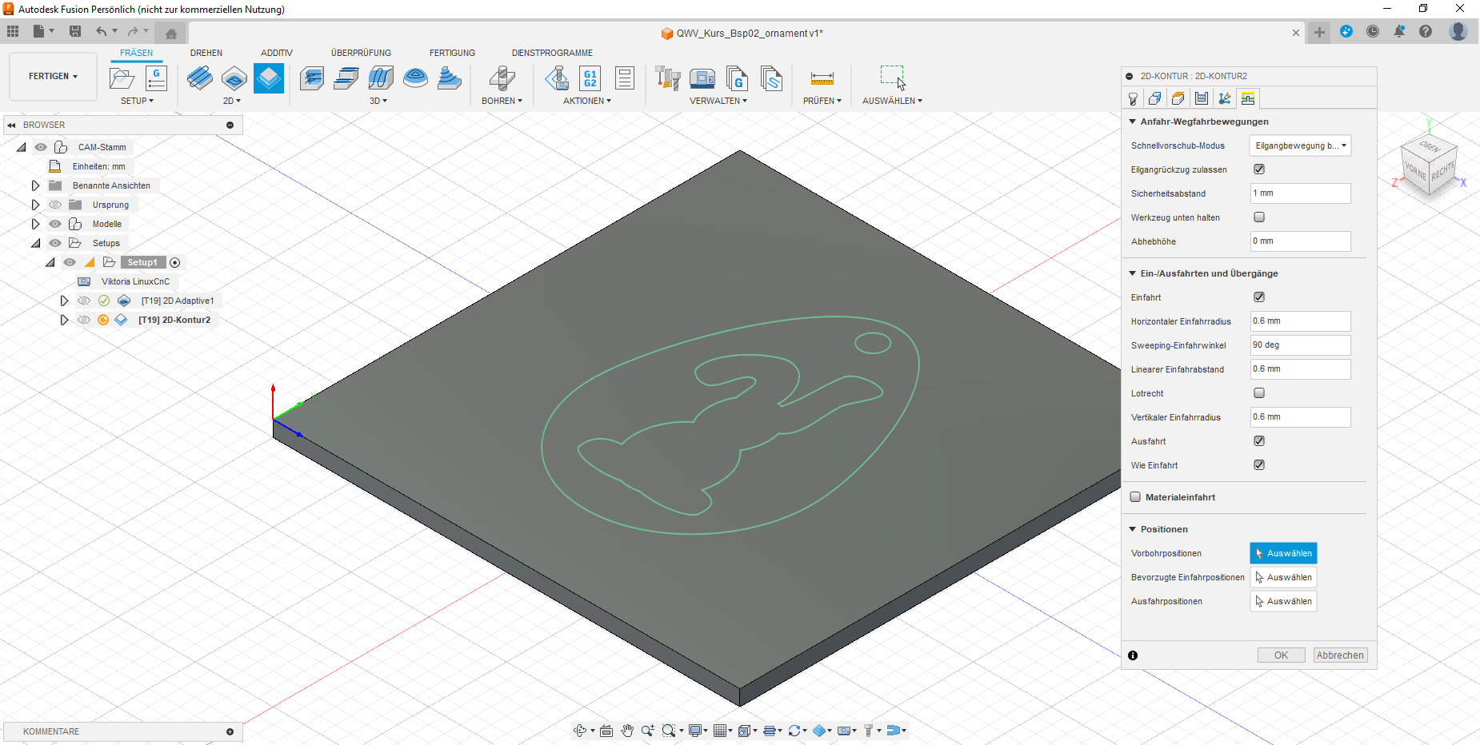Open the Tool tab with the end mill icon
This screenshot has height=745, width=1480.
click(1133, 99)
